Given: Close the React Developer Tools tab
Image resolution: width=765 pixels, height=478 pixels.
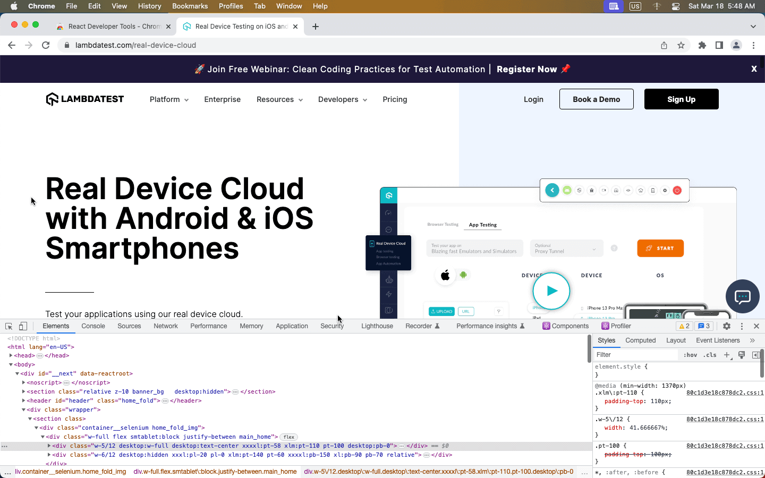Looking at the screenshot, I should click(168, 27).
